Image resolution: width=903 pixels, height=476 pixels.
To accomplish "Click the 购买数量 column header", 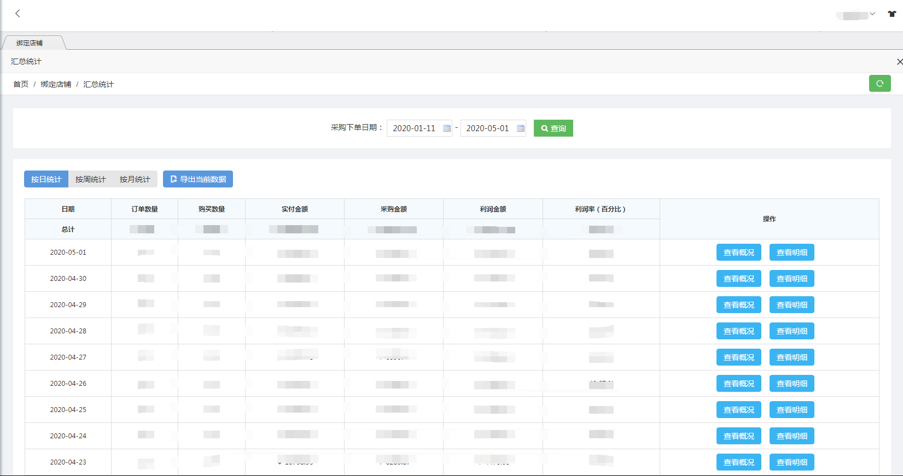I will click(212, 209).
